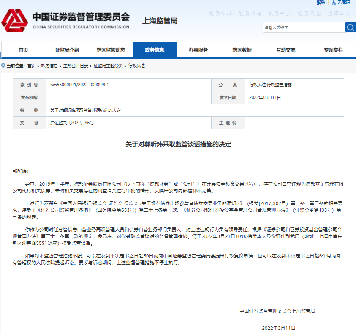Open the 互动交流 menu
The width and height of the screenshot is (356, 334).
285,49
